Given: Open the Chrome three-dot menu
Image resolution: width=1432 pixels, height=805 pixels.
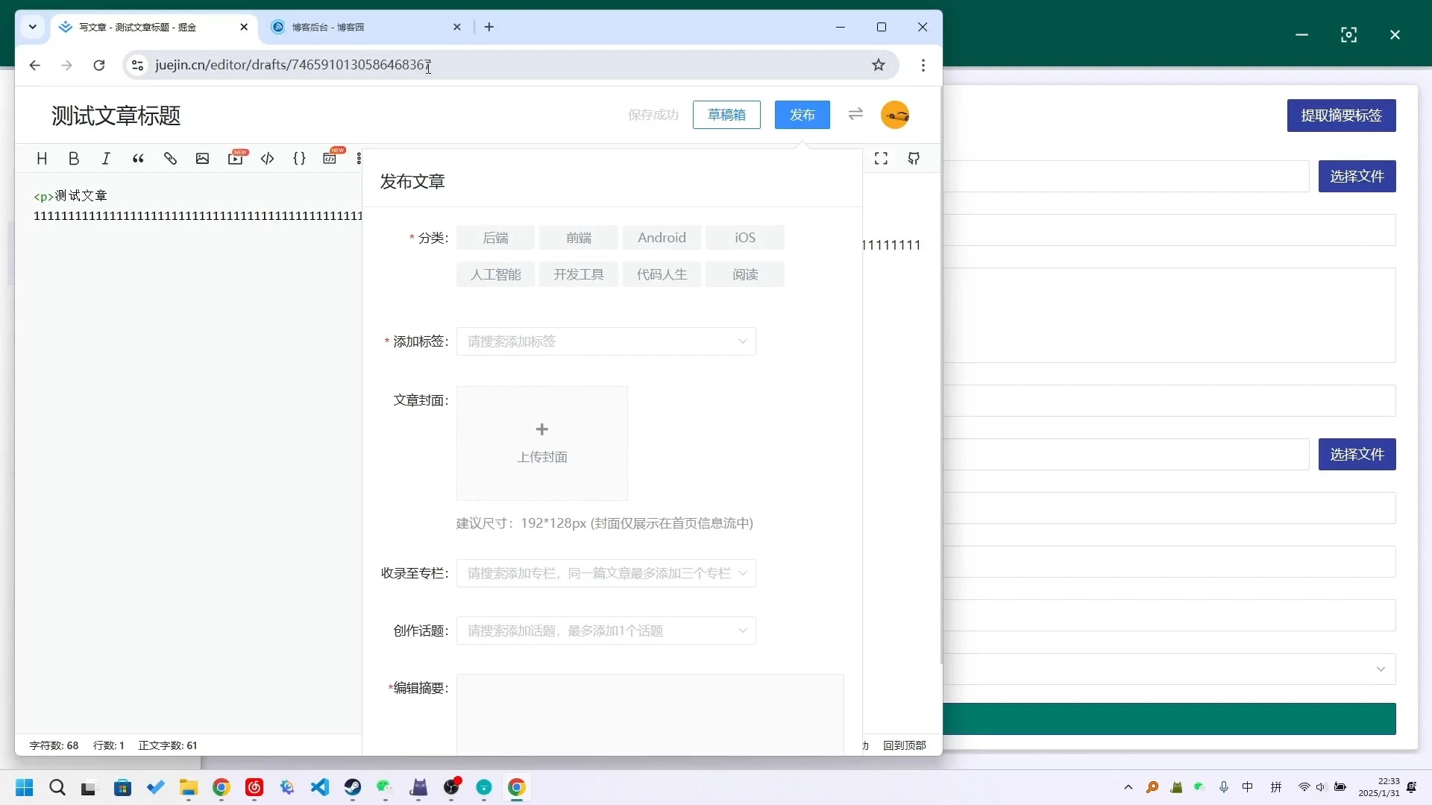Looking at the screenshot, I should (x=923, y=65).
